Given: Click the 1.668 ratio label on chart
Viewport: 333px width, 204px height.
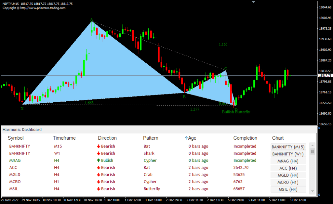Looking at the screenshot, I should 89,103.
